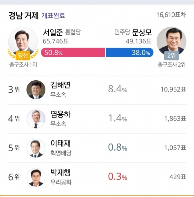Select candidate name 문상모
Screen dimensions: 194x197
pos(142,33)
